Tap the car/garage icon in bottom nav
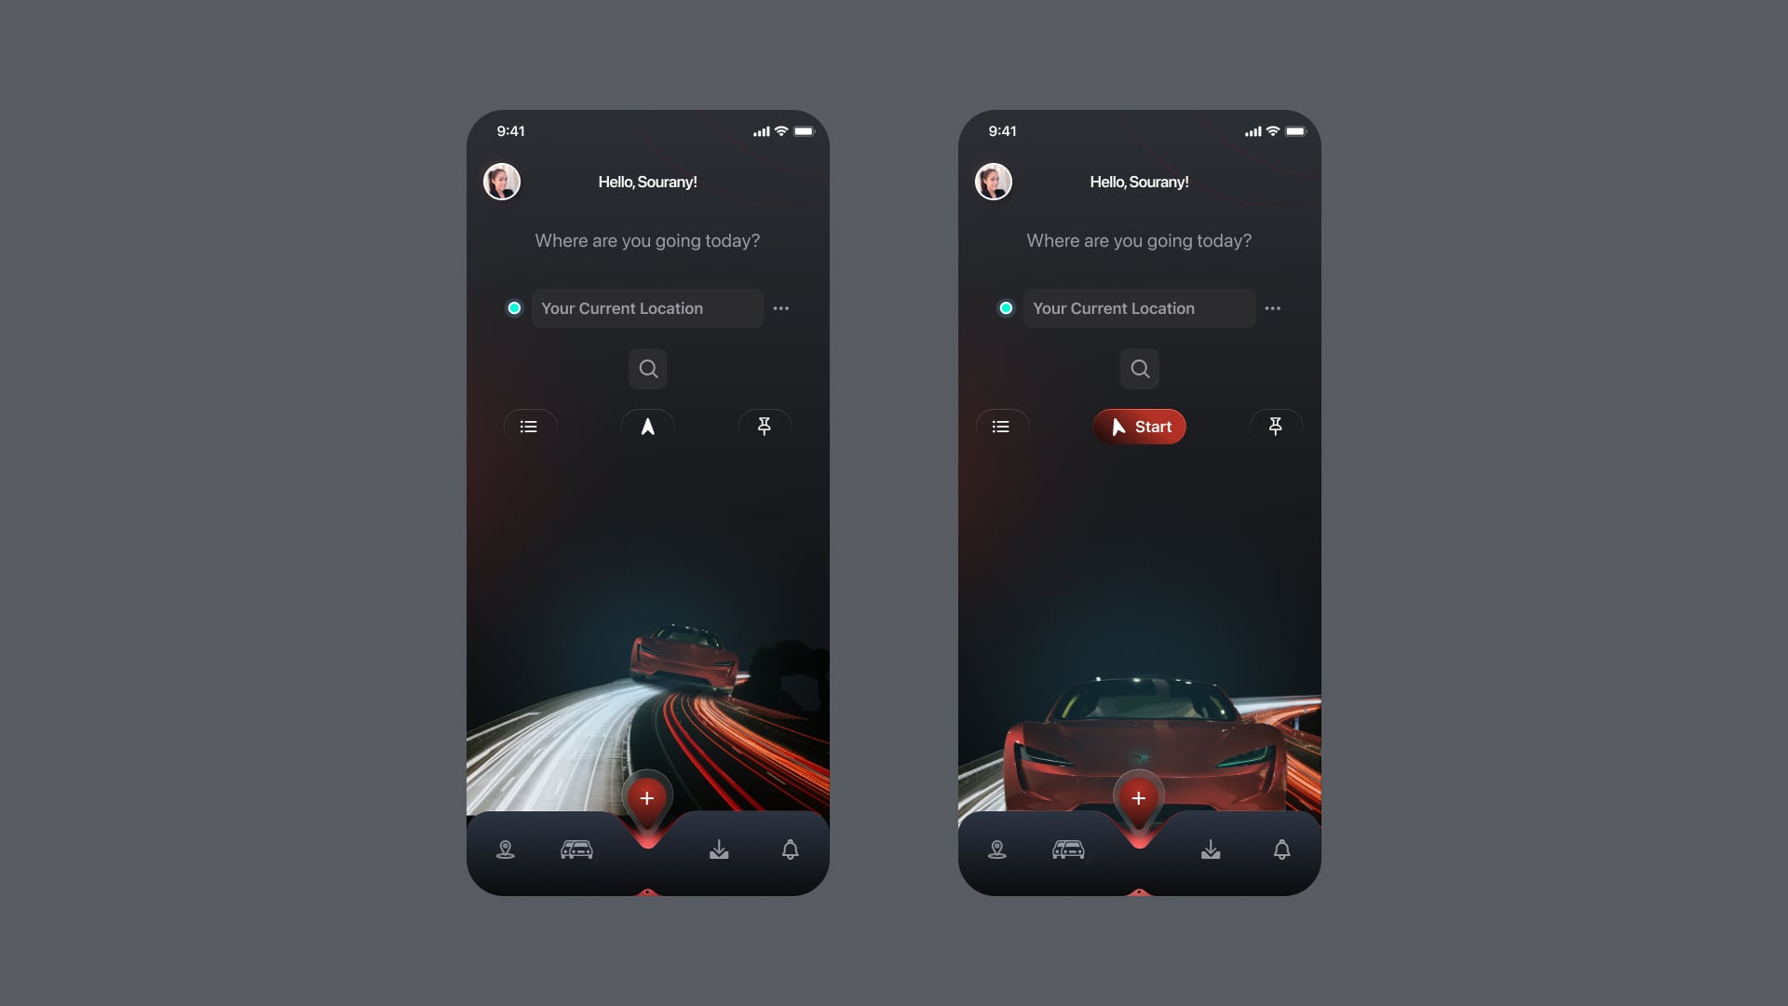Viewport: 1788px width, 1006px height. (x=576, y=849)
